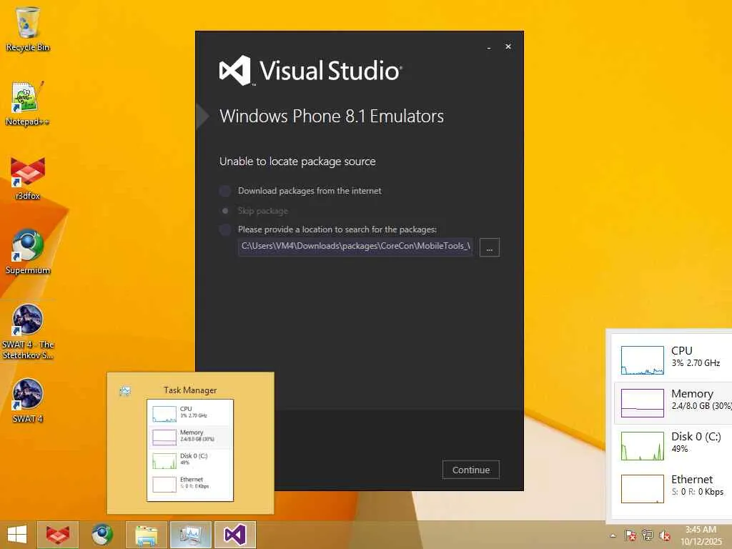Select Disk 0 (C:) graph in Task Manager
The image size is (732, 549).
coord(643,446)
